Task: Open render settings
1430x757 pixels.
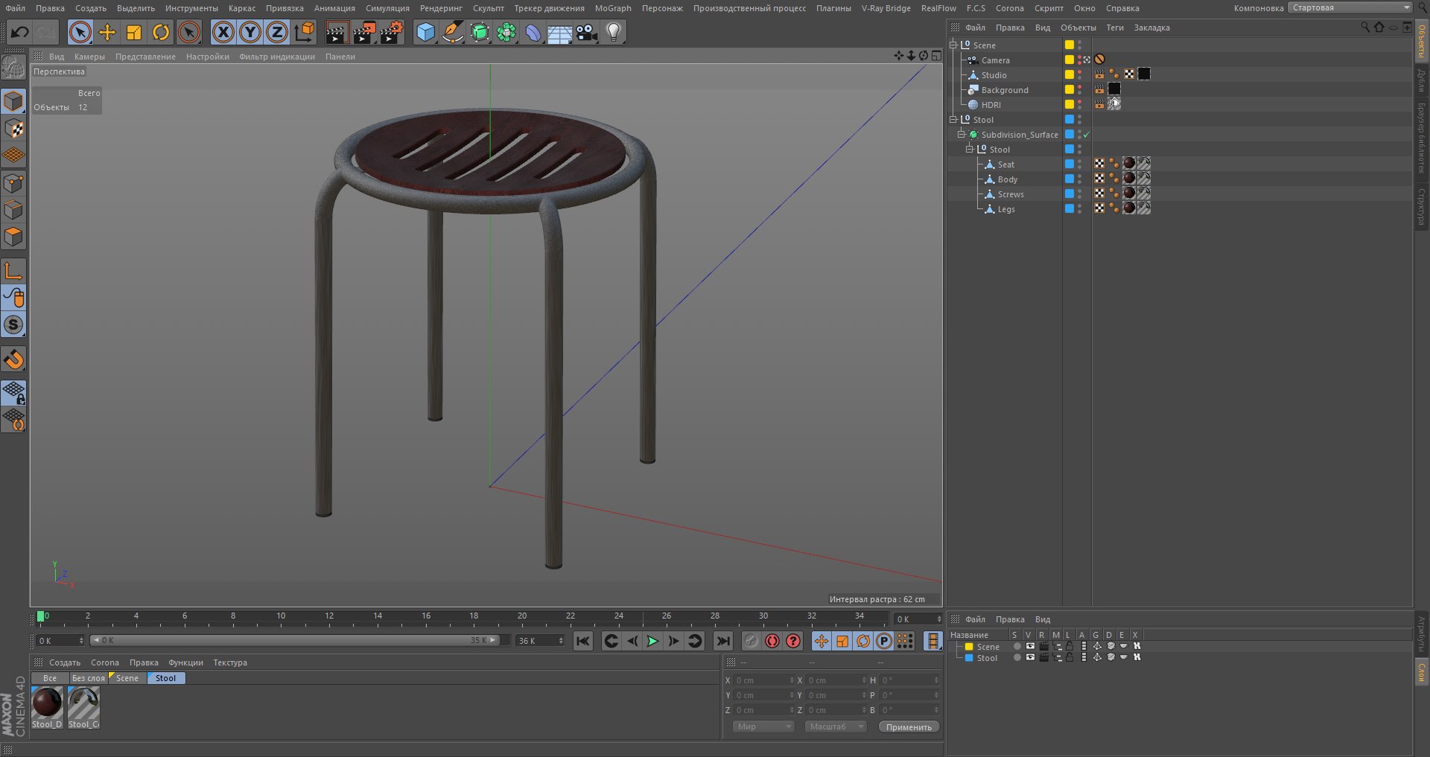Action: [x=392, y=33]
